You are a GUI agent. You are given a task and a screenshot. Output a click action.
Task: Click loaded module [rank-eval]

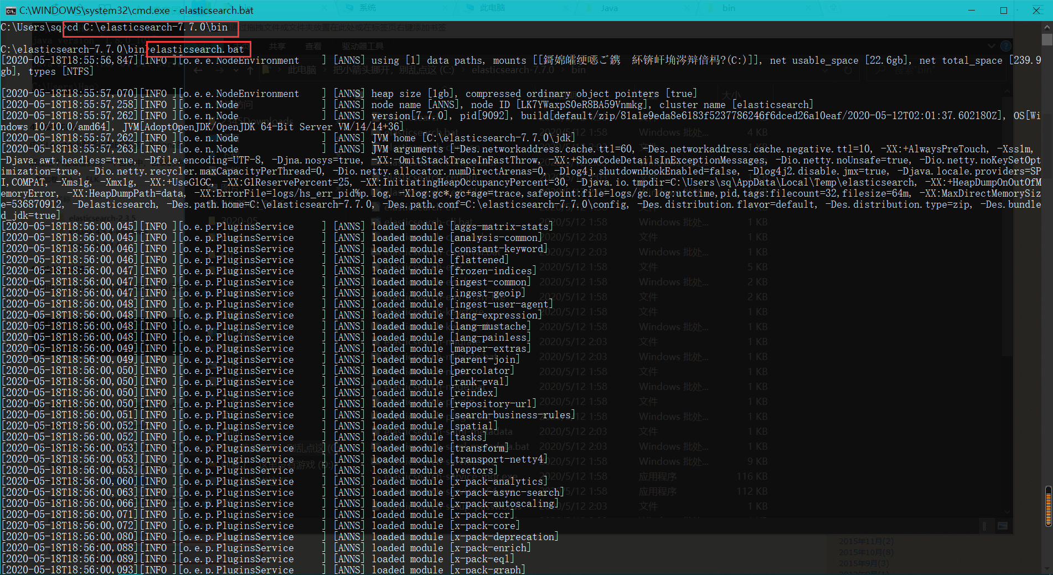[x=440, y=382]
